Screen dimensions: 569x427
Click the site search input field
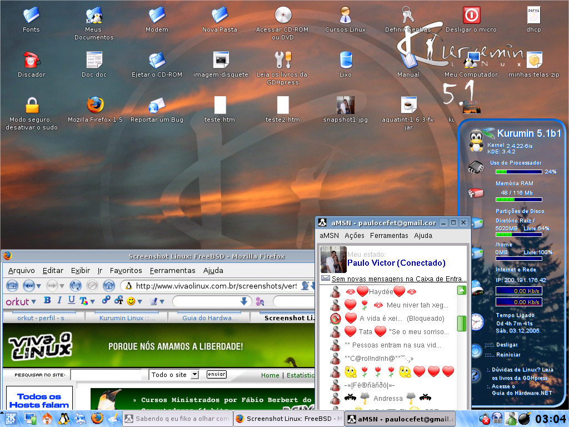pos(106,375)
